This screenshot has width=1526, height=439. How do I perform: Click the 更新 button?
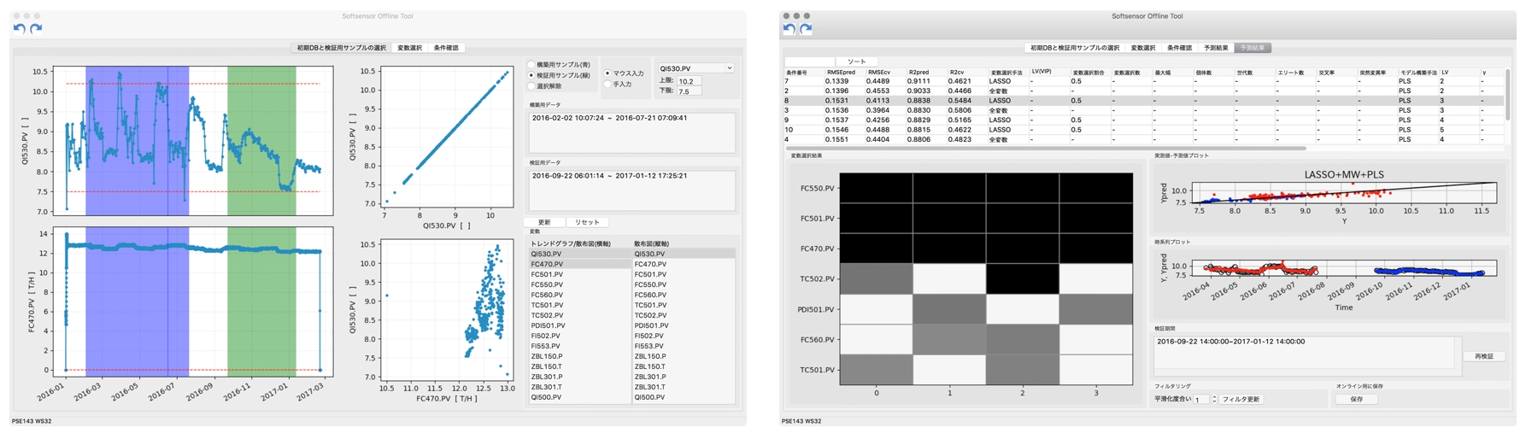544,222
